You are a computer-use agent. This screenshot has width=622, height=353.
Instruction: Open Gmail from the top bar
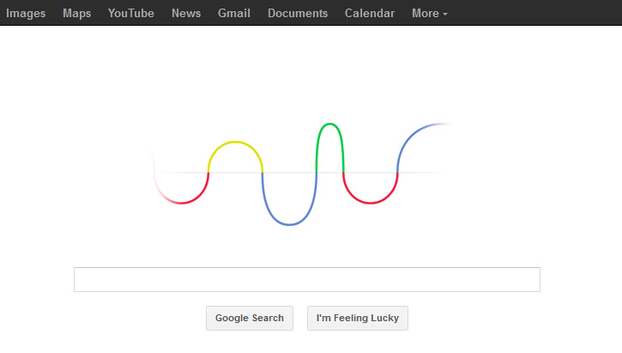(234, 13)
